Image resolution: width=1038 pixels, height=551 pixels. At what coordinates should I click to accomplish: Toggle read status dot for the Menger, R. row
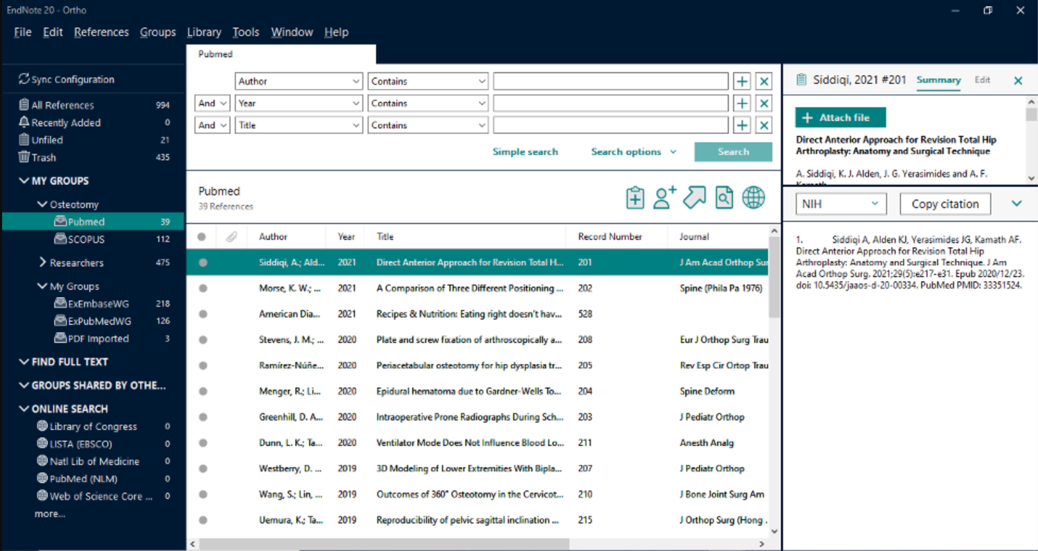click(203, 391)
